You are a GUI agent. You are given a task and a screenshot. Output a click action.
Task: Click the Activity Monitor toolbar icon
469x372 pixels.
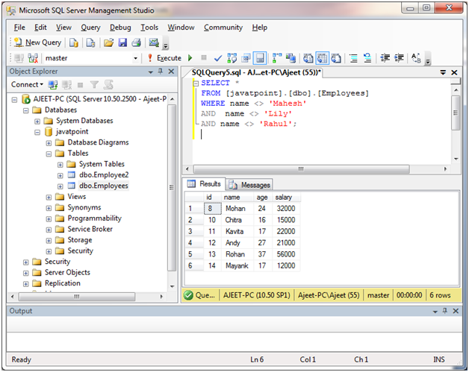(154, 42)
